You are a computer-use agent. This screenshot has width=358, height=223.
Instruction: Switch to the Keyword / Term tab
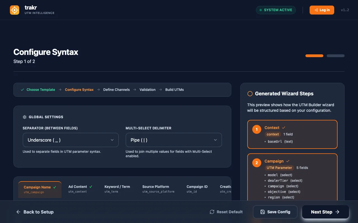pyautogui.click(x=117, y=189)
